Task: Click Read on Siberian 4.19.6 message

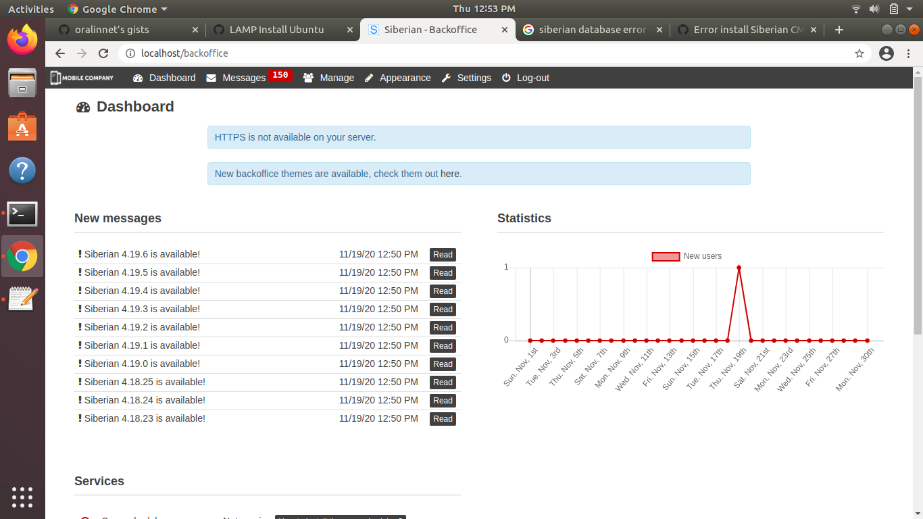Action: tap(443, 255)
